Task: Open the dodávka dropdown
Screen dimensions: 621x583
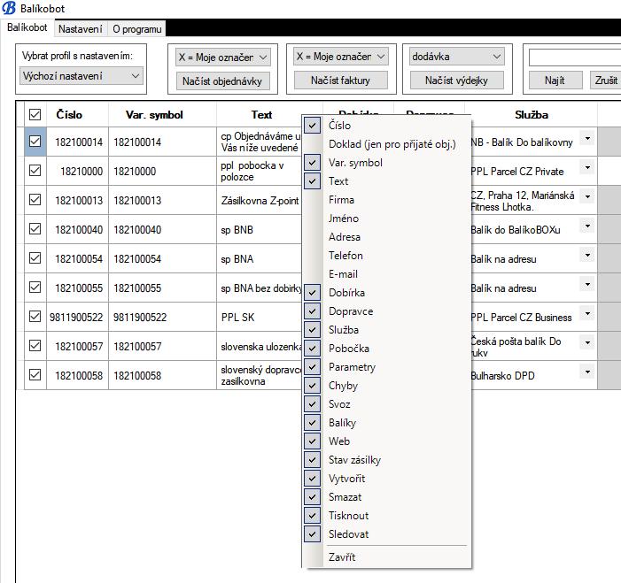Action: (x=456, y=57)
